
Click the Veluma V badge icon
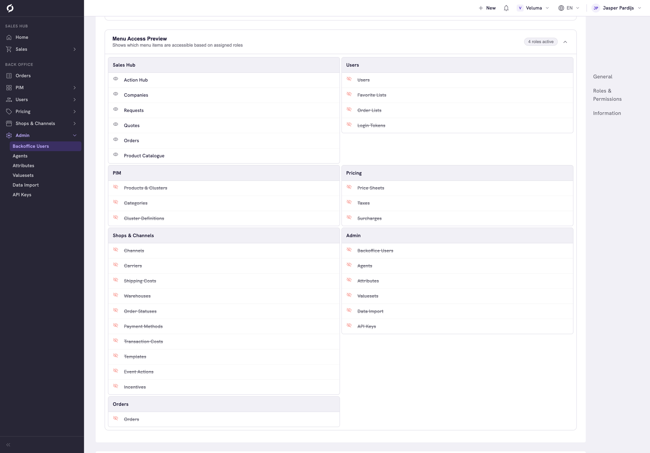[x=520, y=8]
